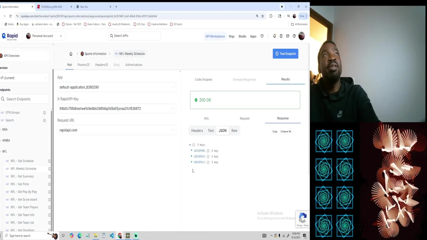Open the favorites heart icon

pos(262,36)
